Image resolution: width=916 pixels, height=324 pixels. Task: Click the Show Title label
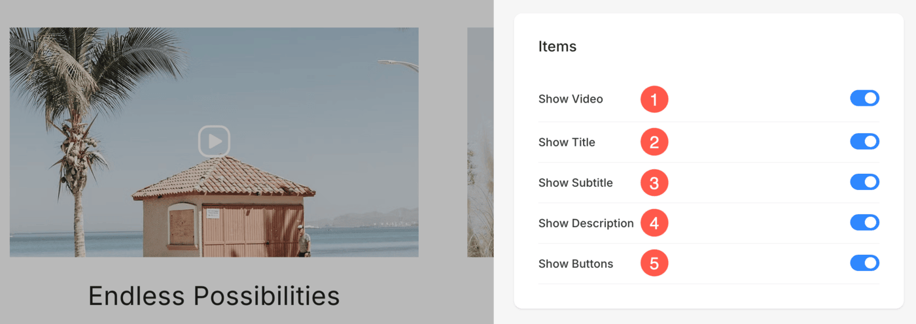coord(567,142)
